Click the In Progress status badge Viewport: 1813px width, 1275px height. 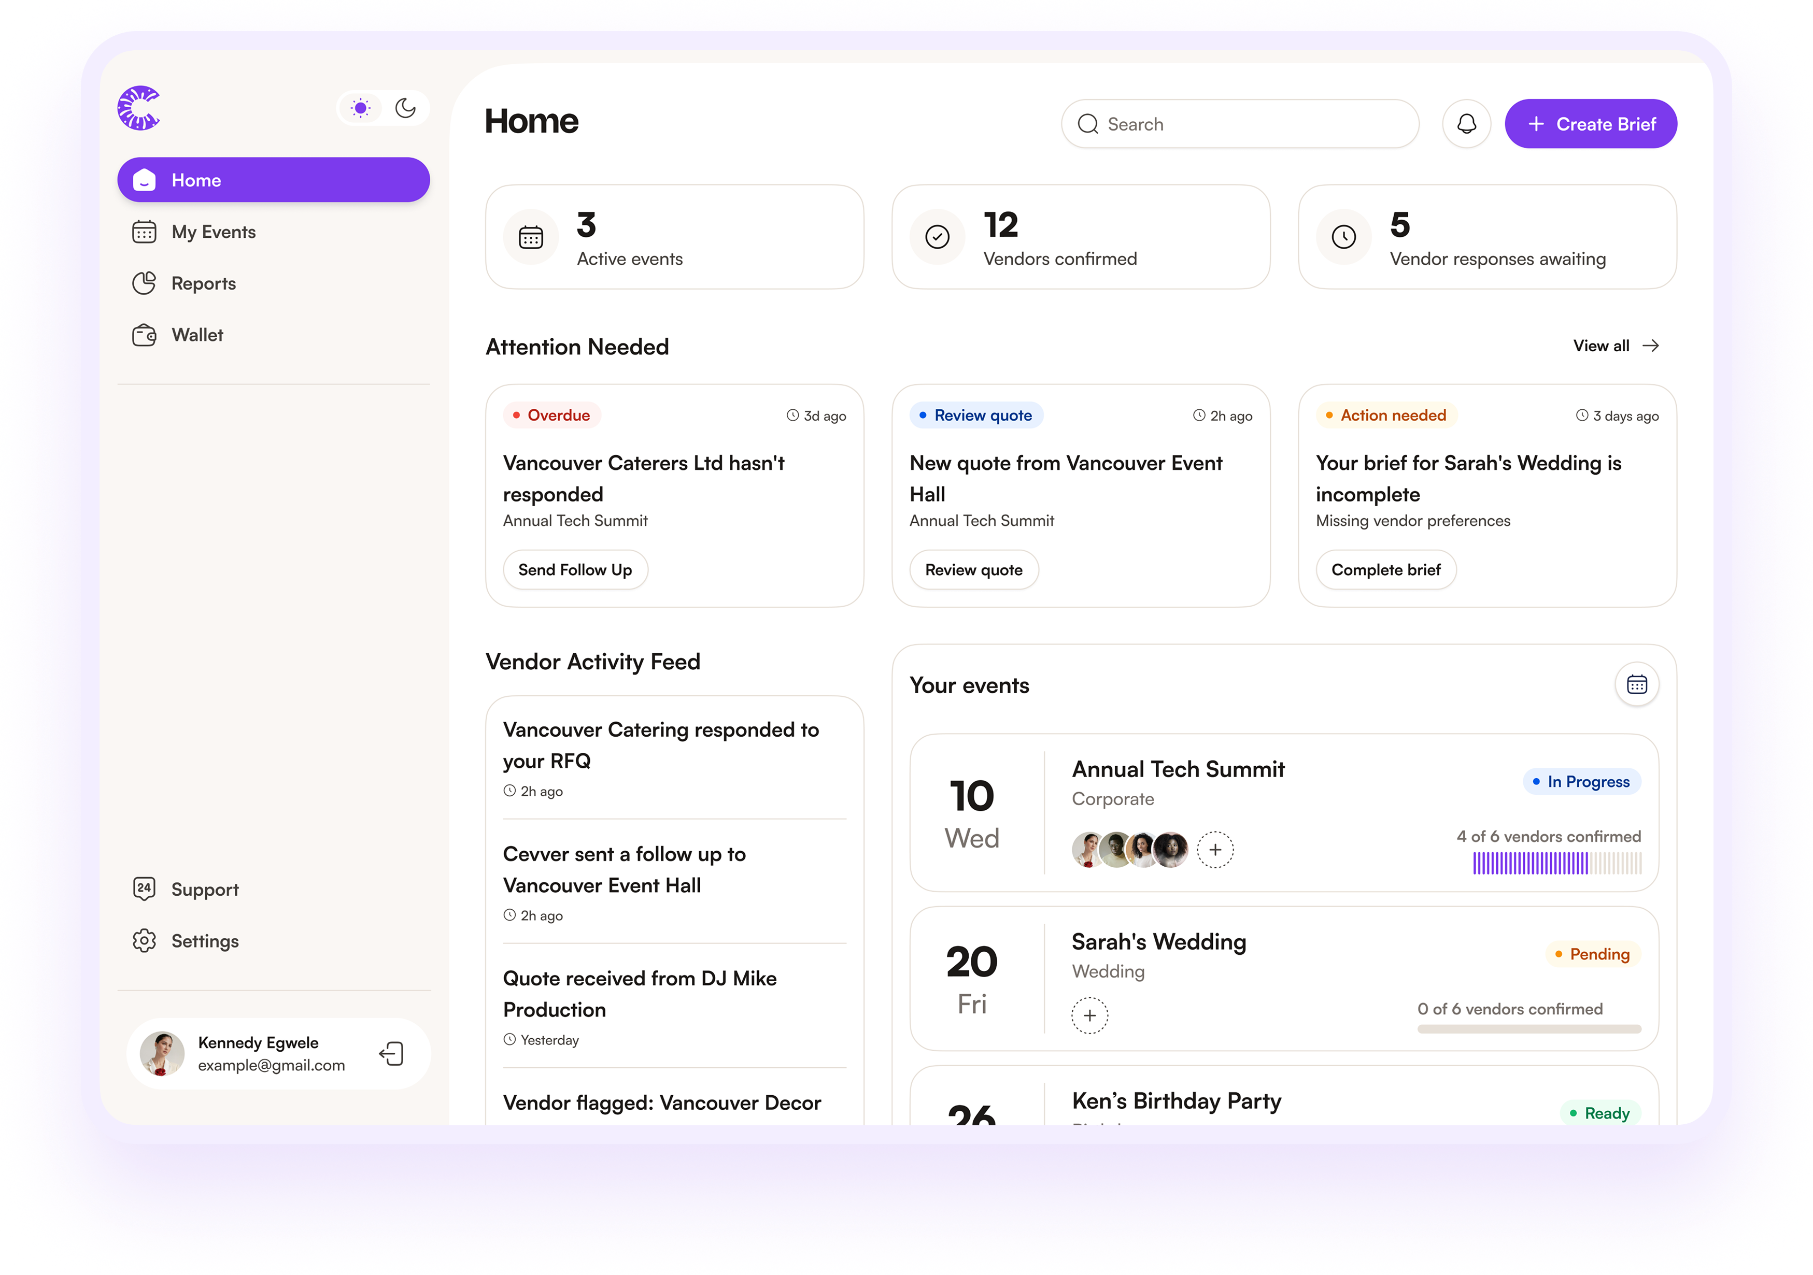click(x=1582, y=782)
